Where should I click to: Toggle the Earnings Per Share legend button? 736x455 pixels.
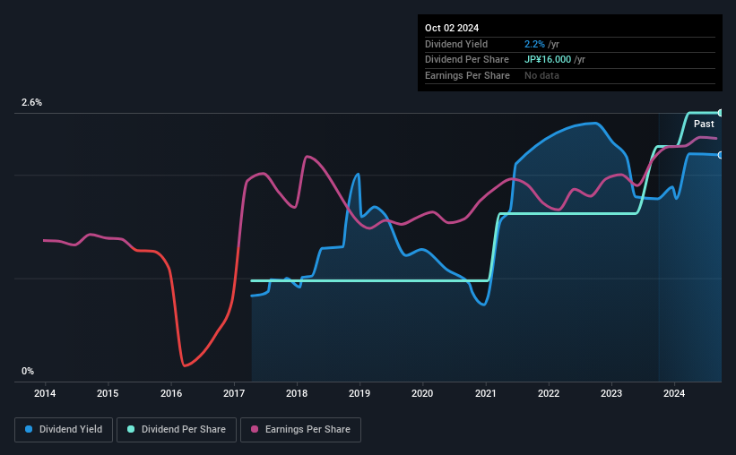click(x=300, y=430)
